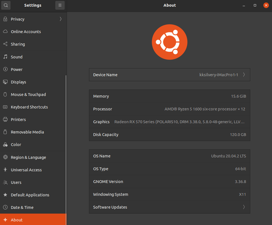Click the Power icon in sidebar
The height and width of the screenshot is (225, 272).
(5, 69)
